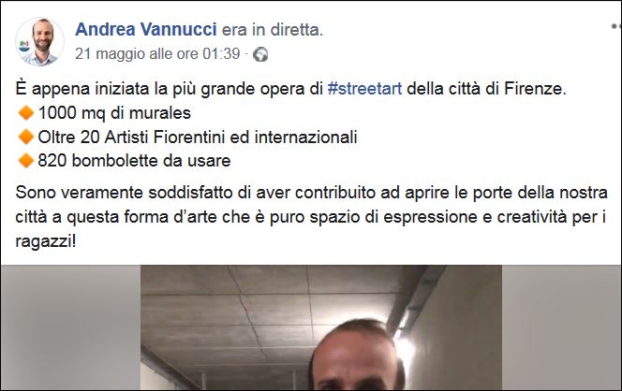Click the line "Oltre 20 Artisti Fiorentini ed internazionali"
The width and height of the screenshot is (622, 391).
pyautogui.click(x=198, y=138)
